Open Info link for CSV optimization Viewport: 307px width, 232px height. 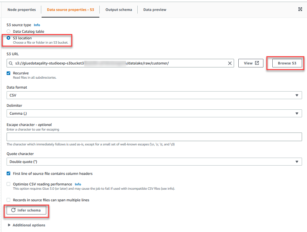pos(78,184)
